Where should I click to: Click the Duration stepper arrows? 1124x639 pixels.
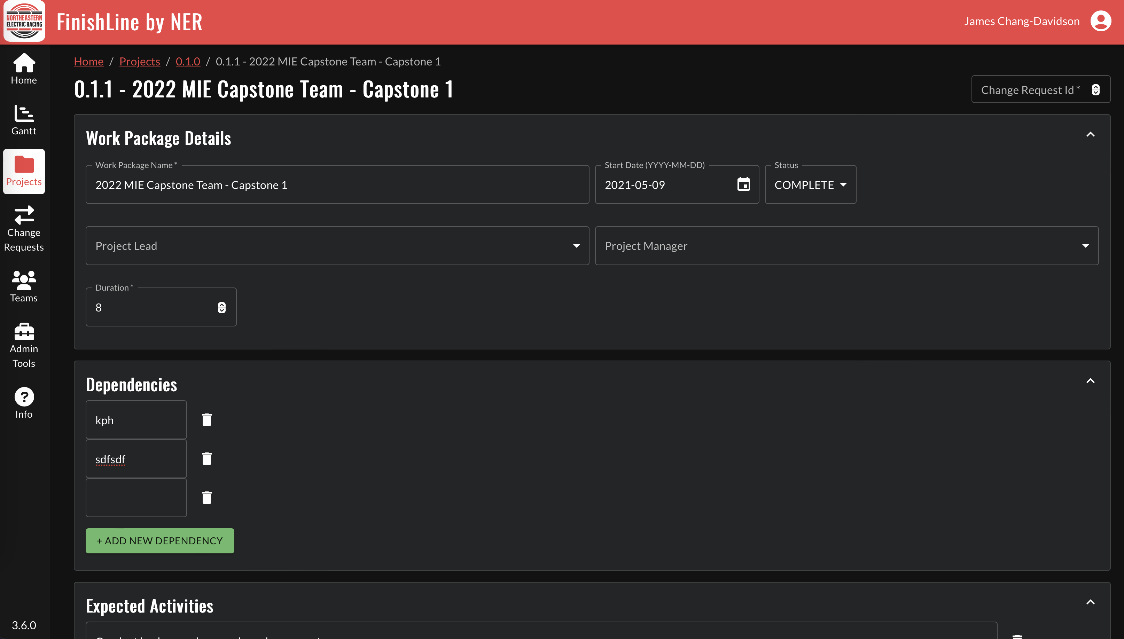(222, 308)
